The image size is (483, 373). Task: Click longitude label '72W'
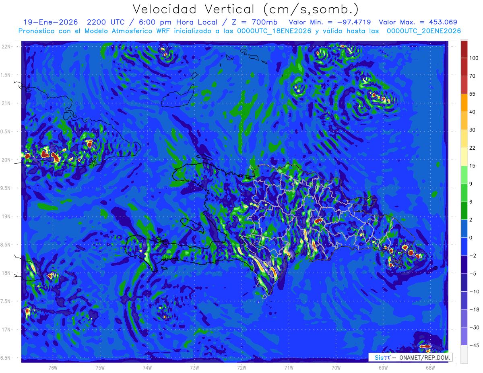coord(242,367)
